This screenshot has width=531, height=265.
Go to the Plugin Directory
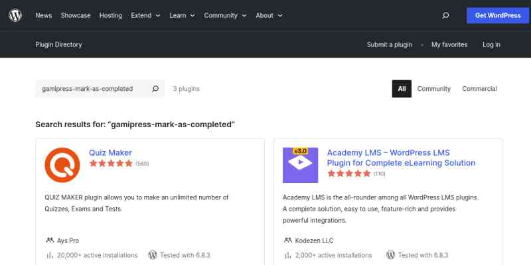(x=58, y=44)
